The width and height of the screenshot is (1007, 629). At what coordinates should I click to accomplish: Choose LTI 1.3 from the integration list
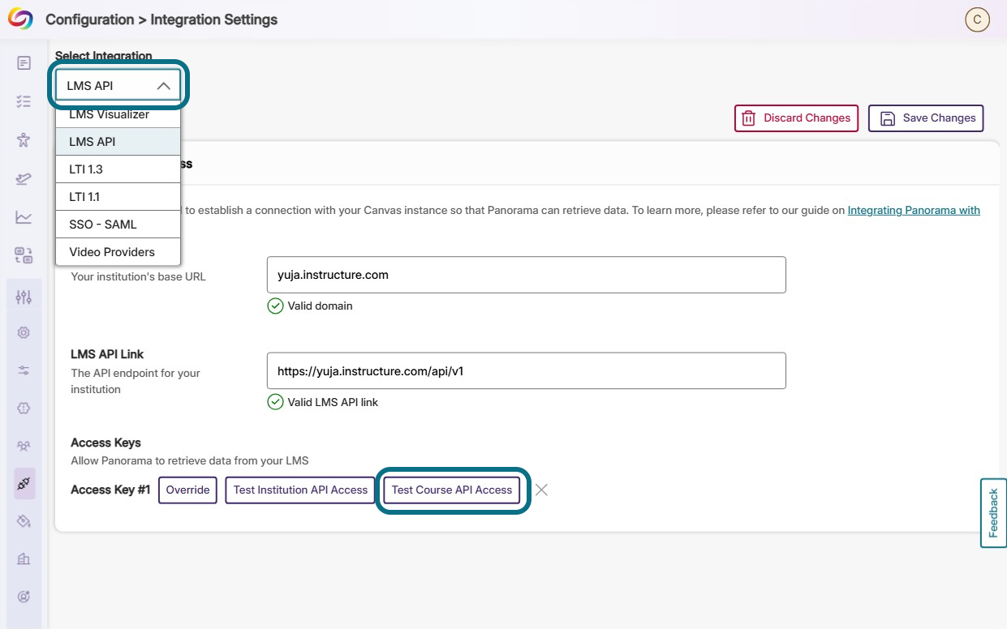pos(118,169)
